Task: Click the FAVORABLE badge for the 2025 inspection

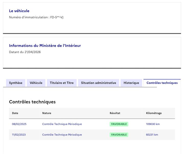Action: click(x=119, y=124)
